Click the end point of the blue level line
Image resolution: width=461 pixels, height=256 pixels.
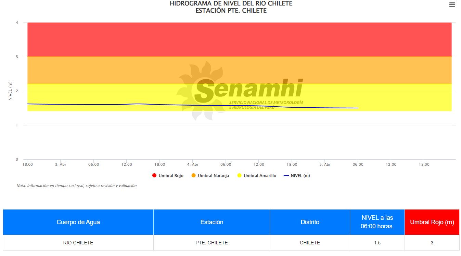pyautogui.click(x=358, y=108)
